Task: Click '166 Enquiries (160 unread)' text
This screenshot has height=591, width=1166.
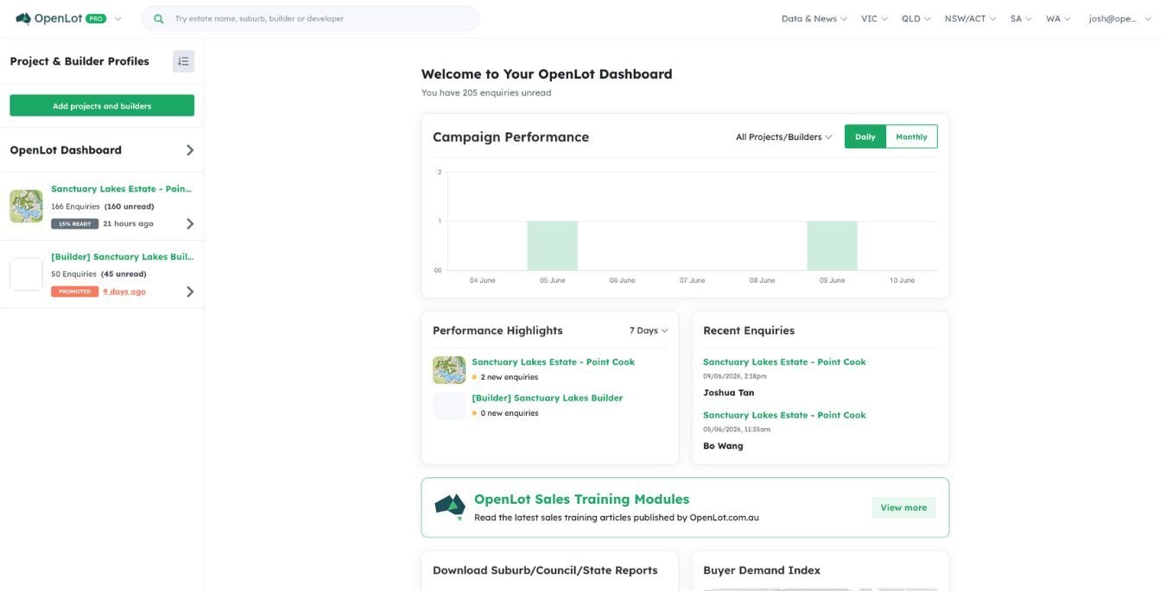Action: pyautogui.click(x=103, y=207)
